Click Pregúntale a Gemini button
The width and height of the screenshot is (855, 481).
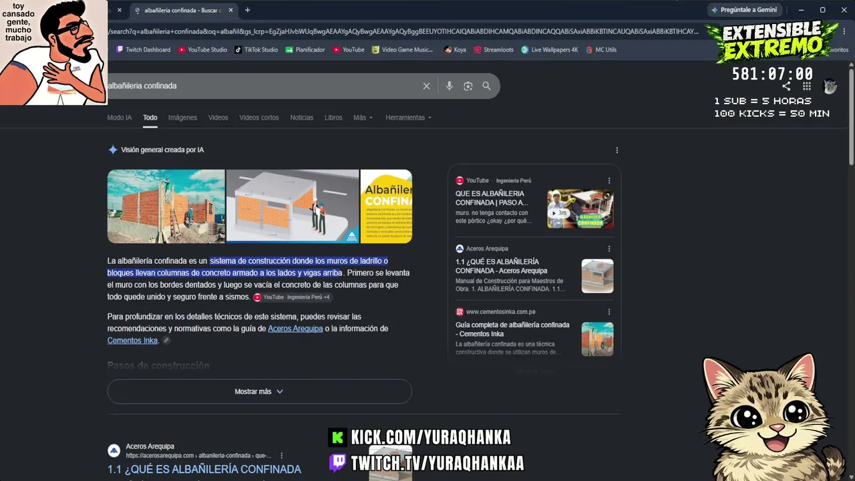point(743,10)
